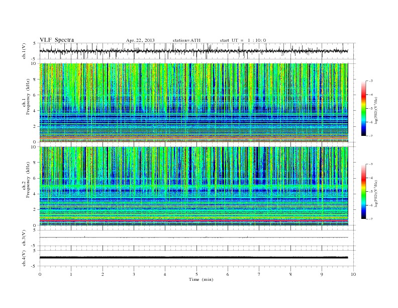Viewport: 398px width, 308px height.
Task: Click the ch.2 spectrogram color scale bar
Action: click(363, 191)
